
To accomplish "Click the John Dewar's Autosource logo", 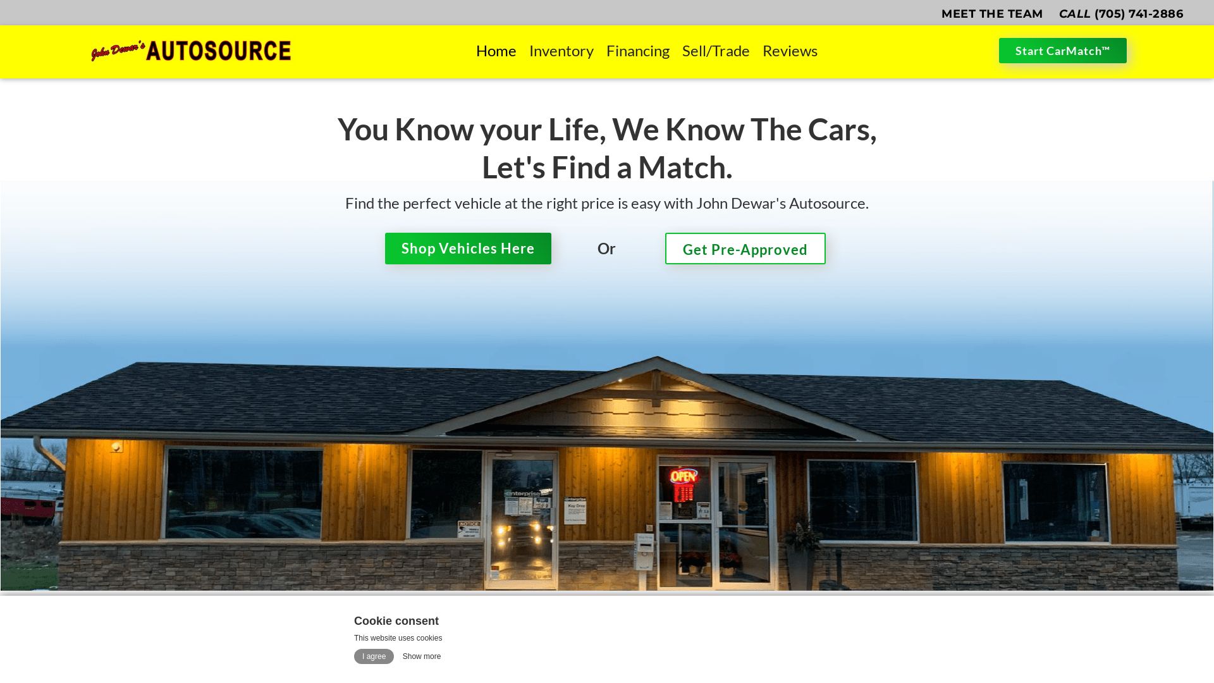I will click(190, 50).
